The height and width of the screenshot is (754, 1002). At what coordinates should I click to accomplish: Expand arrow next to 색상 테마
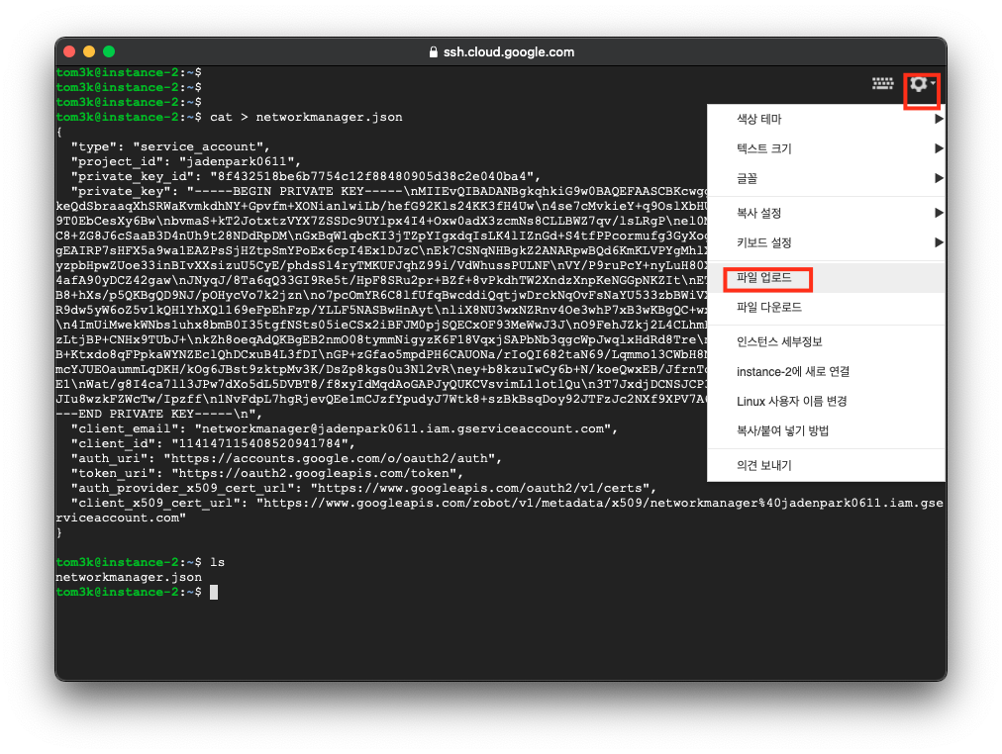pyautogui.click(x=939, y=119)
